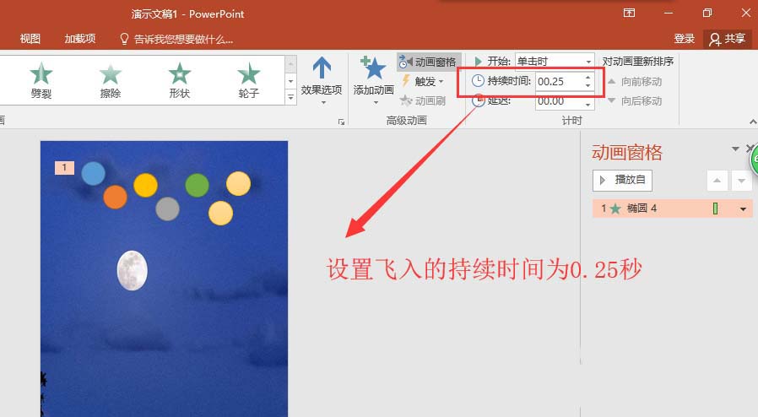758x417 pixels.
Task: Click the 共享 share button
Action: pyautogui.click(x=727, y=39)
